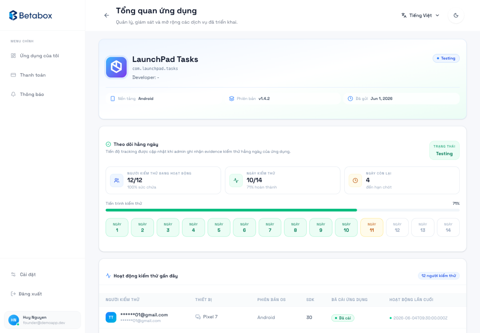The width and height of the screenshot is (480, 333).
Task: Click the com.launchpad.tasks package name
Action: pos(155,69)
